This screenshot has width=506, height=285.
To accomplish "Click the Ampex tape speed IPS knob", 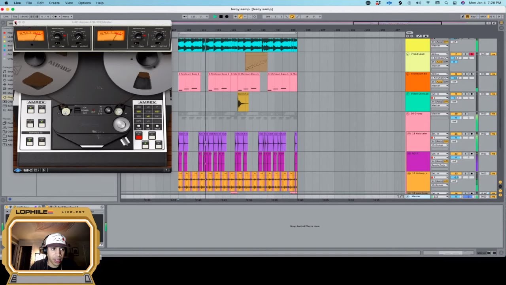I will click(108, 110).
